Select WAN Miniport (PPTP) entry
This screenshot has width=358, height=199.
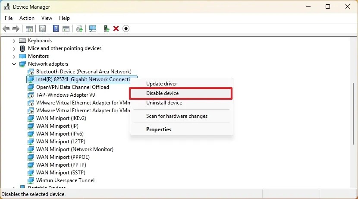coord(61,165)
